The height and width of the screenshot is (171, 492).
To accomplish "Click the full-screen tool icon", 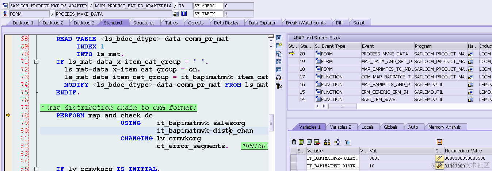I will pyautogui.click(x=279, y=62).
